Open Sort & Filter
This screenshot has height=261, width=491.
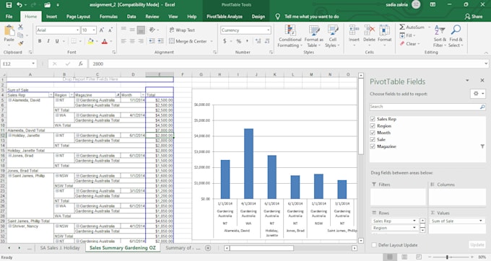(440, 36)
